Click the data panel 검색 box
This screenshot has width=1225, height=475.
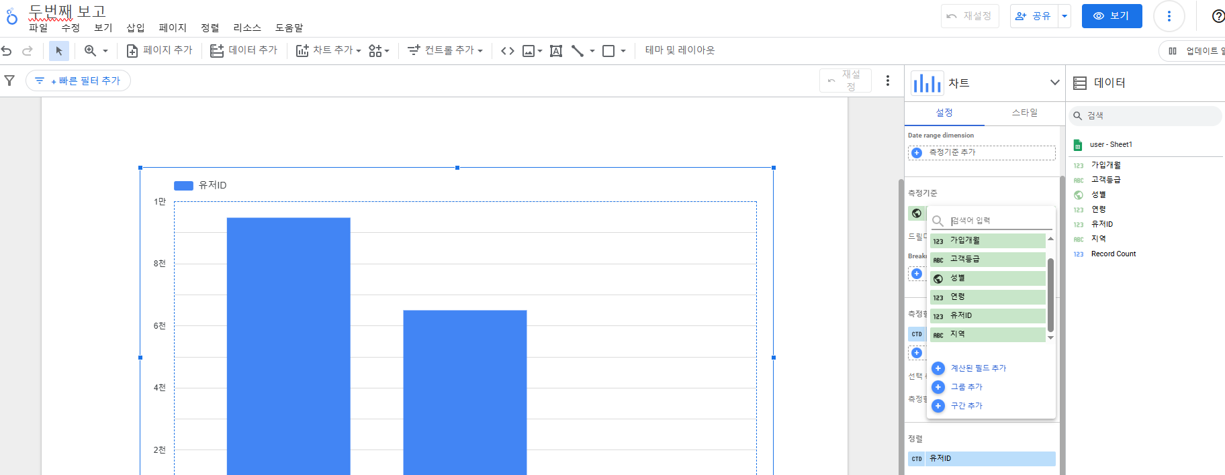click(x=1146, y=115)
